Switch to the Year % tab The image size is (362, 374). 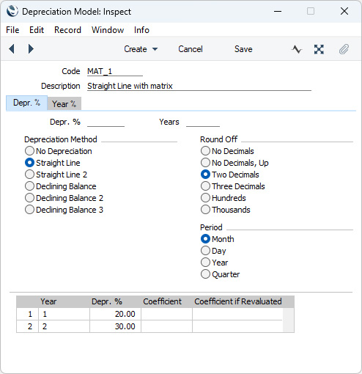(x=64, y=104)
